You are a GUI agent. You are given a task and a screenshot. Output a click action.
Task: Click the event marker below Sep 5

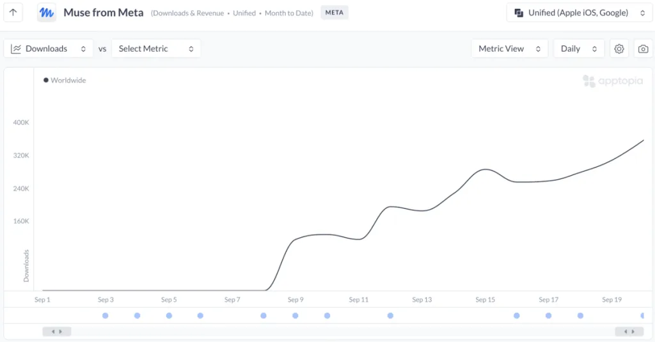[x=169, y=316]
